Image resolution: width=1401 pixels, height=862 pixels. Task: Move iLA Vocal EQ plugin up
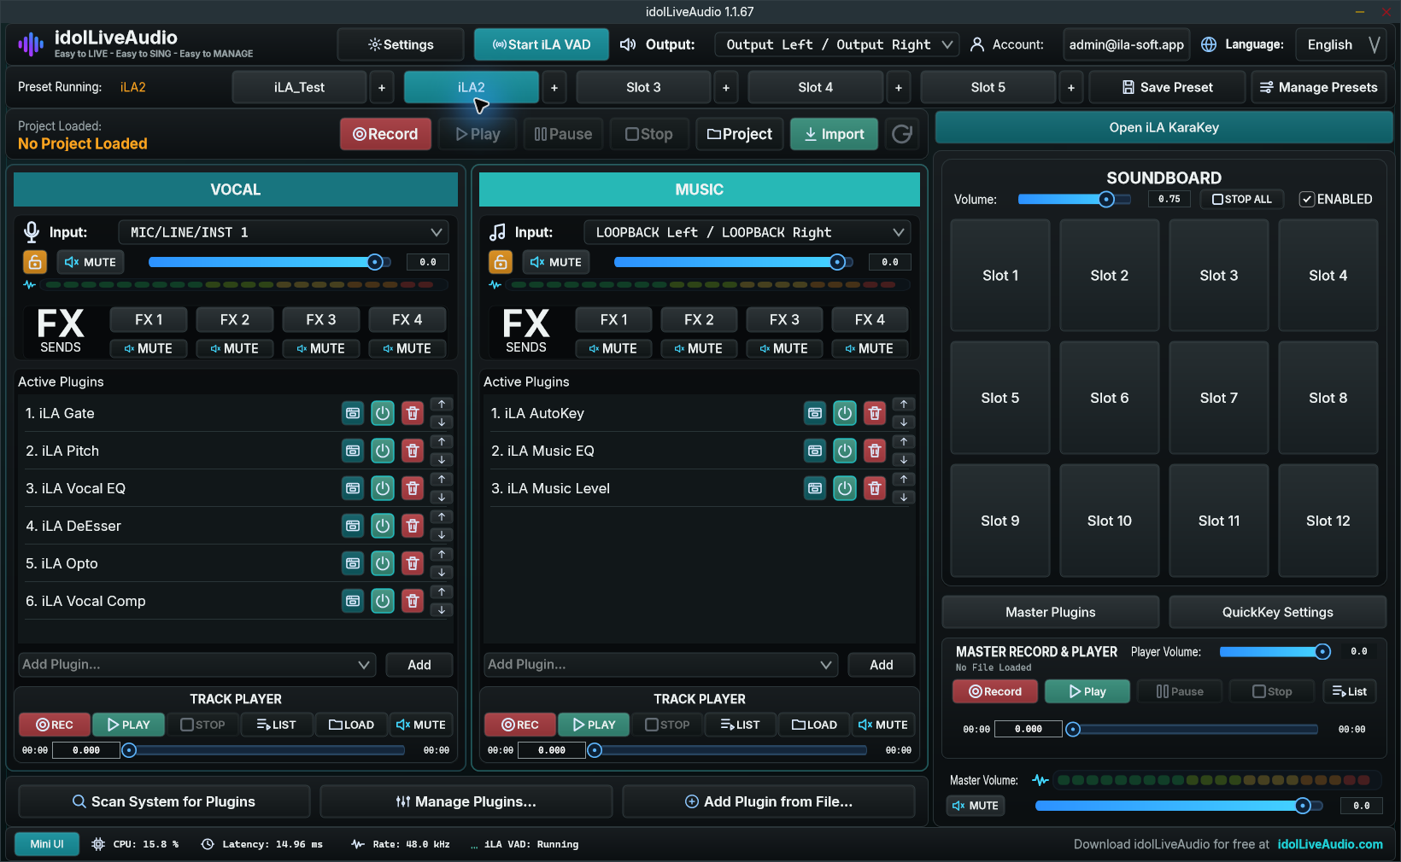tap(442, 479)
